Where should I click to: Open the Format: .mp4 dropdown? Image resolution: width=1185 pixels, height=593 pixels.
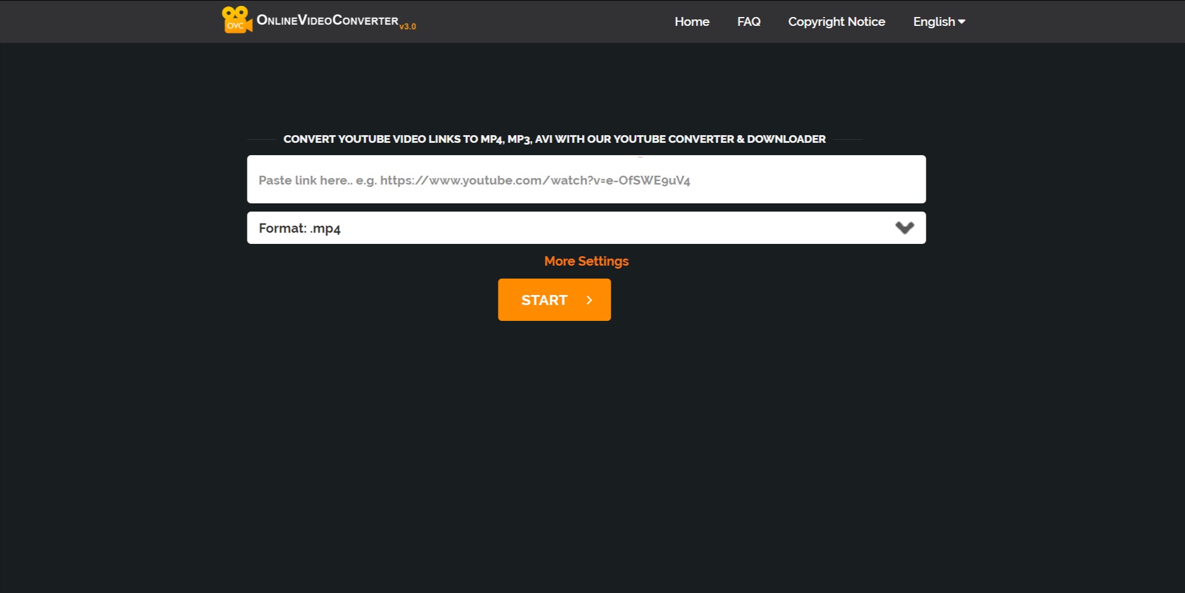point(586,227)
